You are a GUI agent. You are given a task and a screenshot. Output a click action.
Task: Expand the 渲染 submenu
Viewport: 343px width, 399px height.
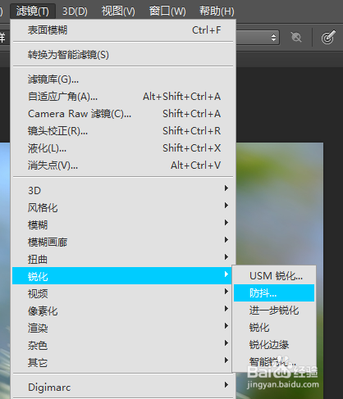[123, 328]
